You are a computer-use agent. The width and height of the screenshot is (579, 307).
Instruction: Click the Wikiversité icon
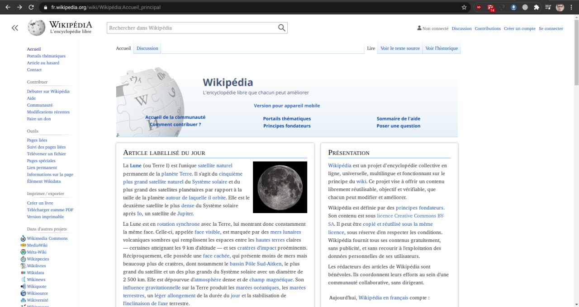pyautogui.click(x=23, y=300)
